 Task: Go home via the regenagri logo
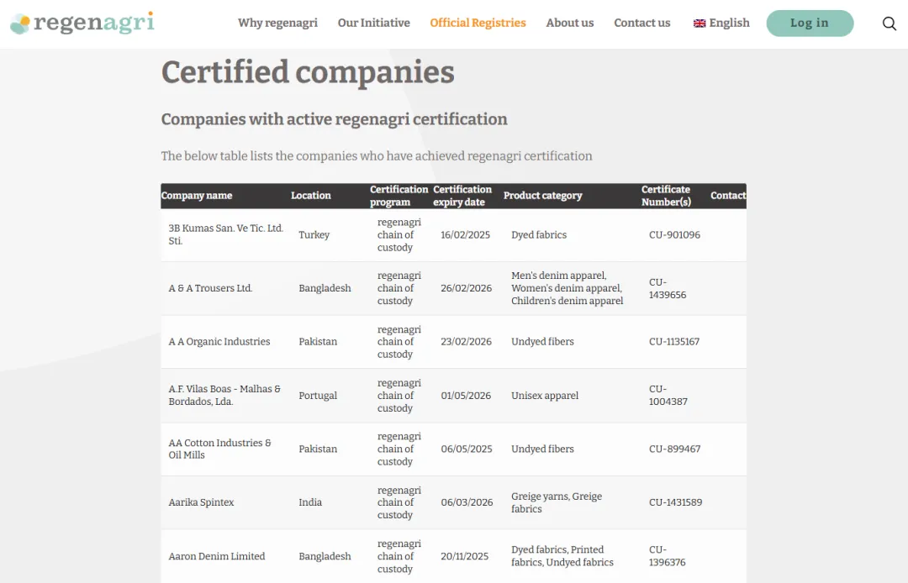(x=82, y=24)
